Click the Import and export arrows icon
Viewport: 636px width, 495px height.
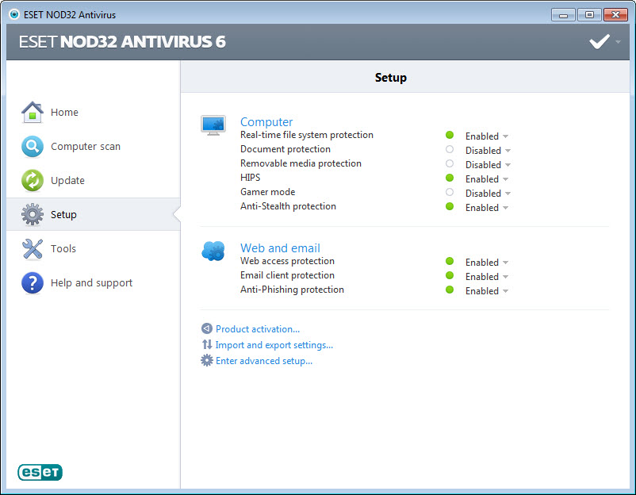(207, 344)
